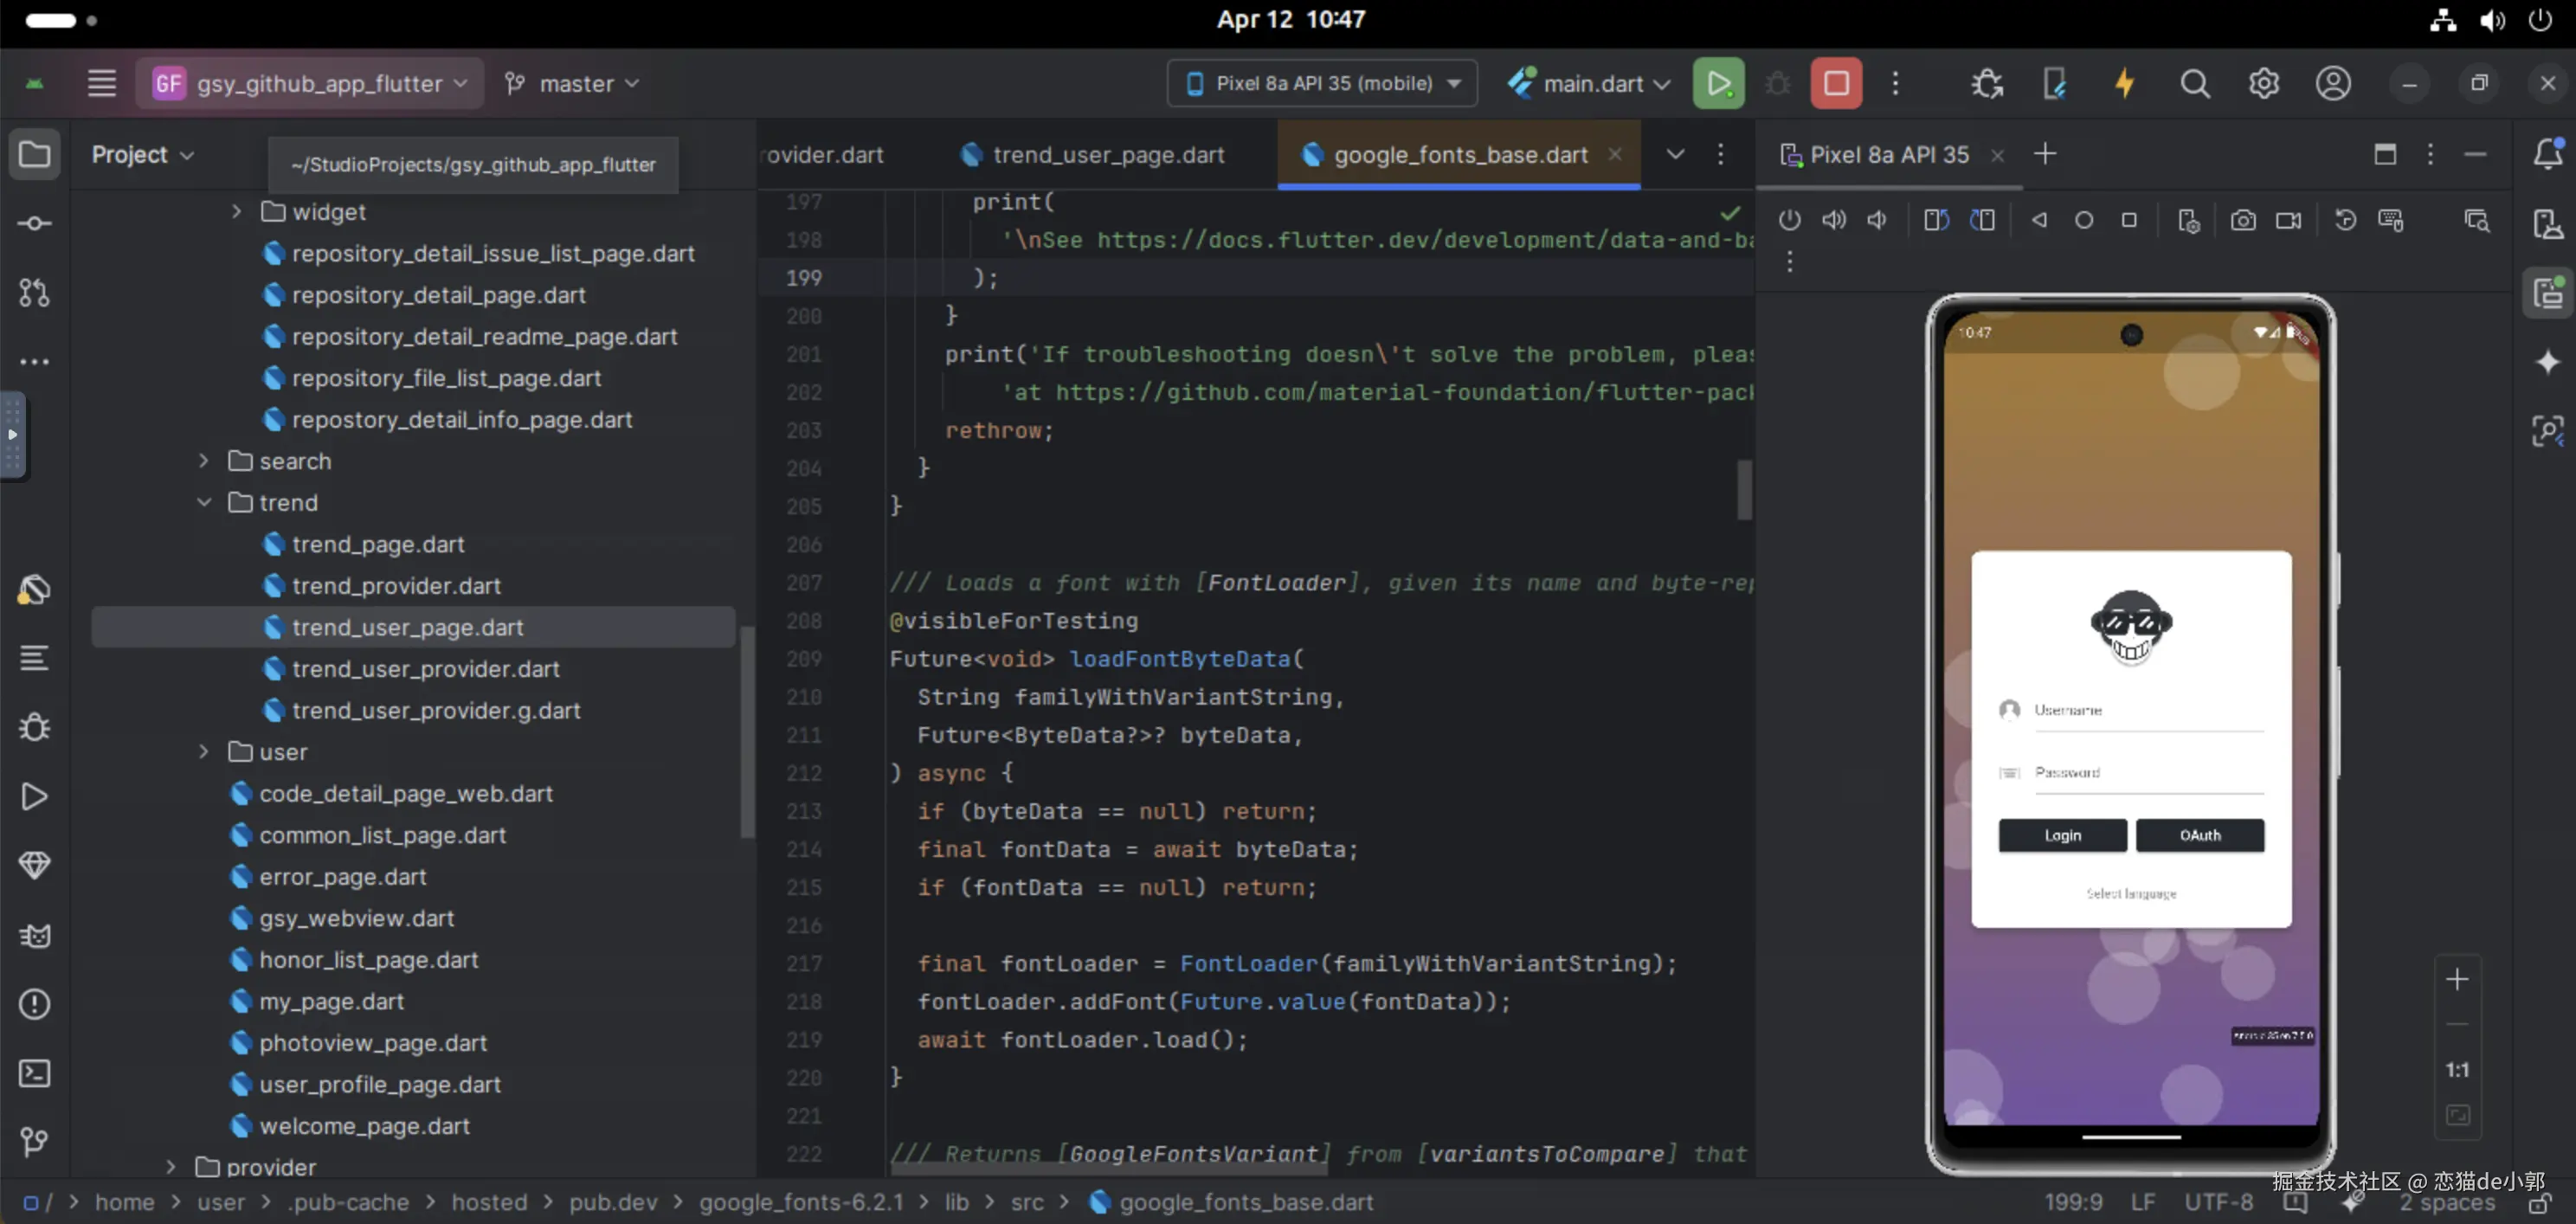Screen dimensions: 2576x1224
Task: Click the OAuth button in emulator
Action: [x=2199, y=835]
